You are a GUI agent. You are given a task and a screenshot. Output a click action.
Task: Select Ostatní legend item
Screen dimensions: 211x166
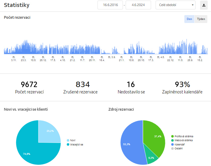179,148
